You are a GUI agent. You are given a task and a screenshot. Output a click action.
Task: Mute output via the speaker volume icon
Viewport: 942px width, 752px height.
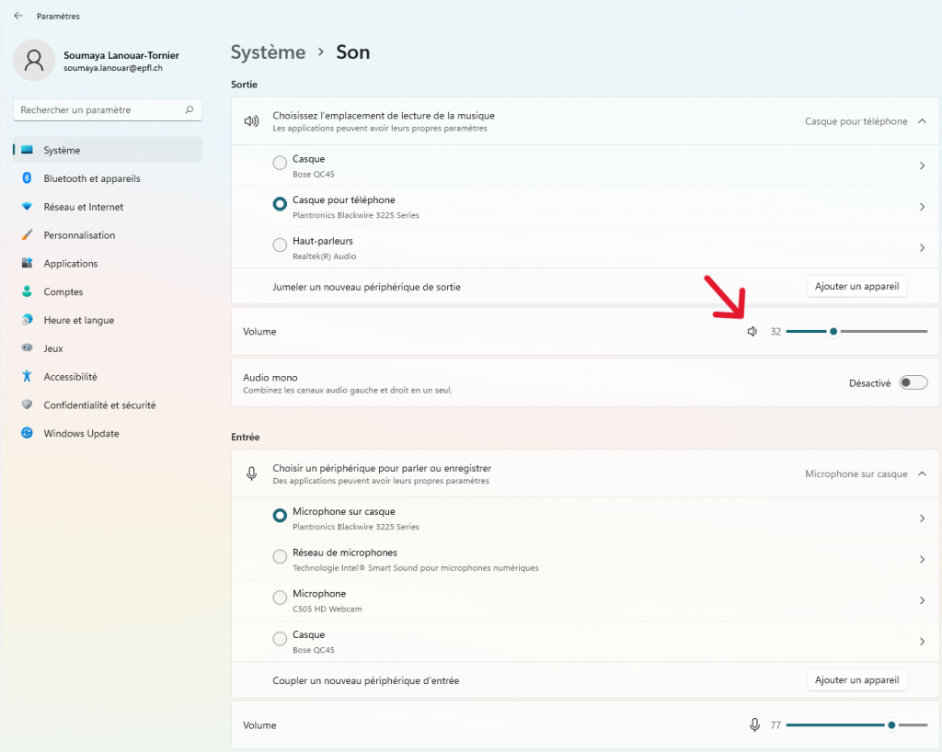752,331
